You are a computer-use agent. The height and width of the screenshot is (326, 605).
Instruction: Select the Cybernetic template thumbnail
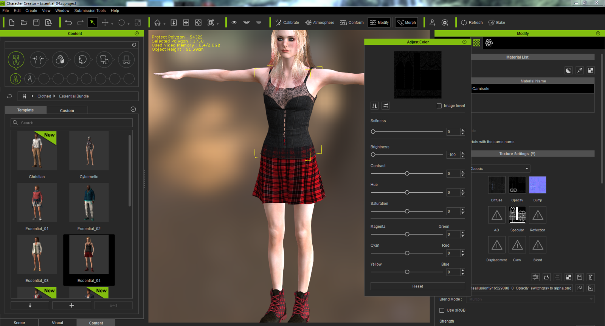pyautogui.click(x=89, y=150)
